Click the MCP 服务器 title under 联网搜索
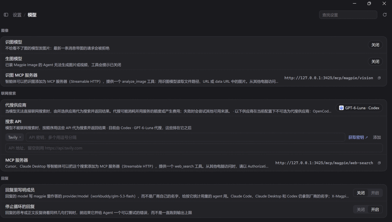392x222 pixels. coord(16,160)
